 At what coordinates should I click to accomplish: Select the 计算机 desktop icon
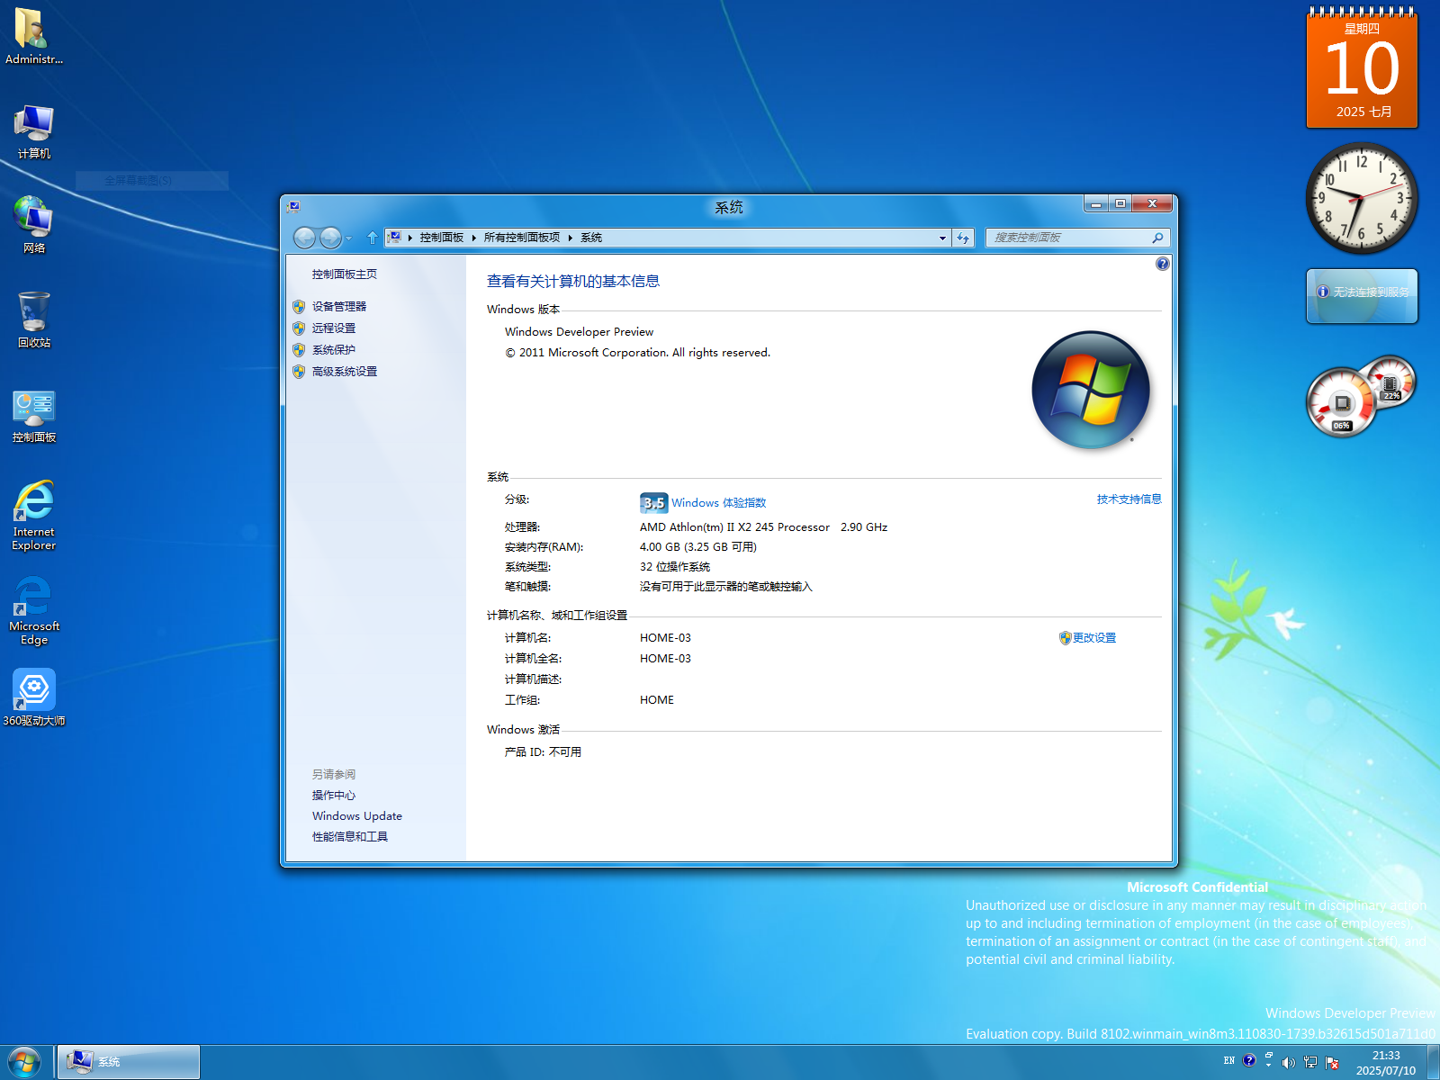pos(33,131)
